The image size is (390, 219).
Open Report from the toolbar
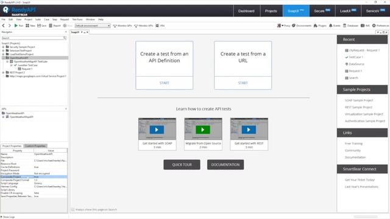[x=55, y=26]
